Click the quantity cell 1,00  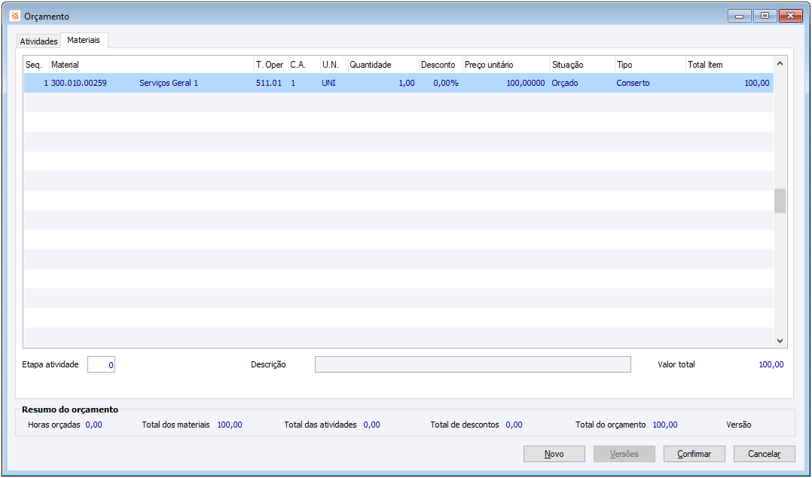[x=407, y=83]
